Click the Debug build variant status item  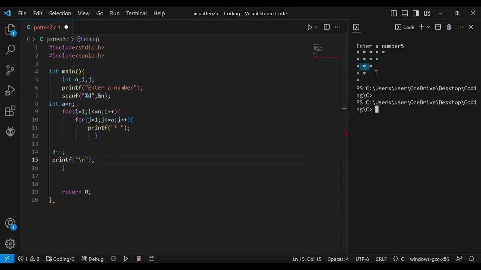point(92,259)
